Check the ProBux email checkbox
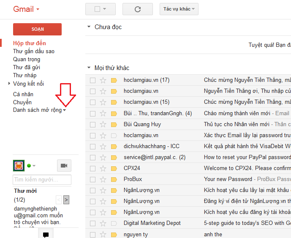 coord(92,179)
